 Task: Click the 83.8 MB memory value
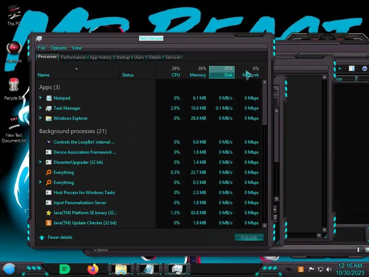point(199,213)
